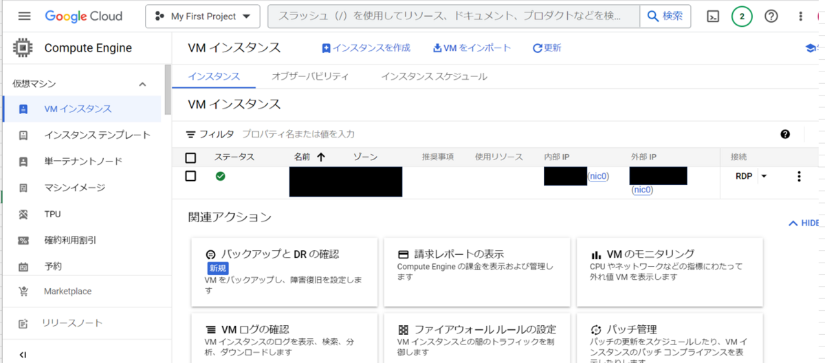Click the Compute Engine chip icon
The image size is (825, 363).
point(23,48)
